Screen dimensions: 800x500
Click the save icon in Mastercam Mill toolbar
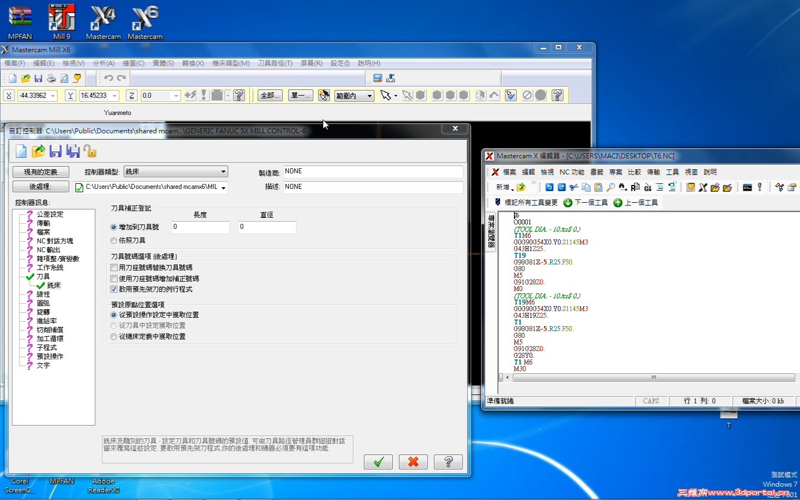(38, 78)
